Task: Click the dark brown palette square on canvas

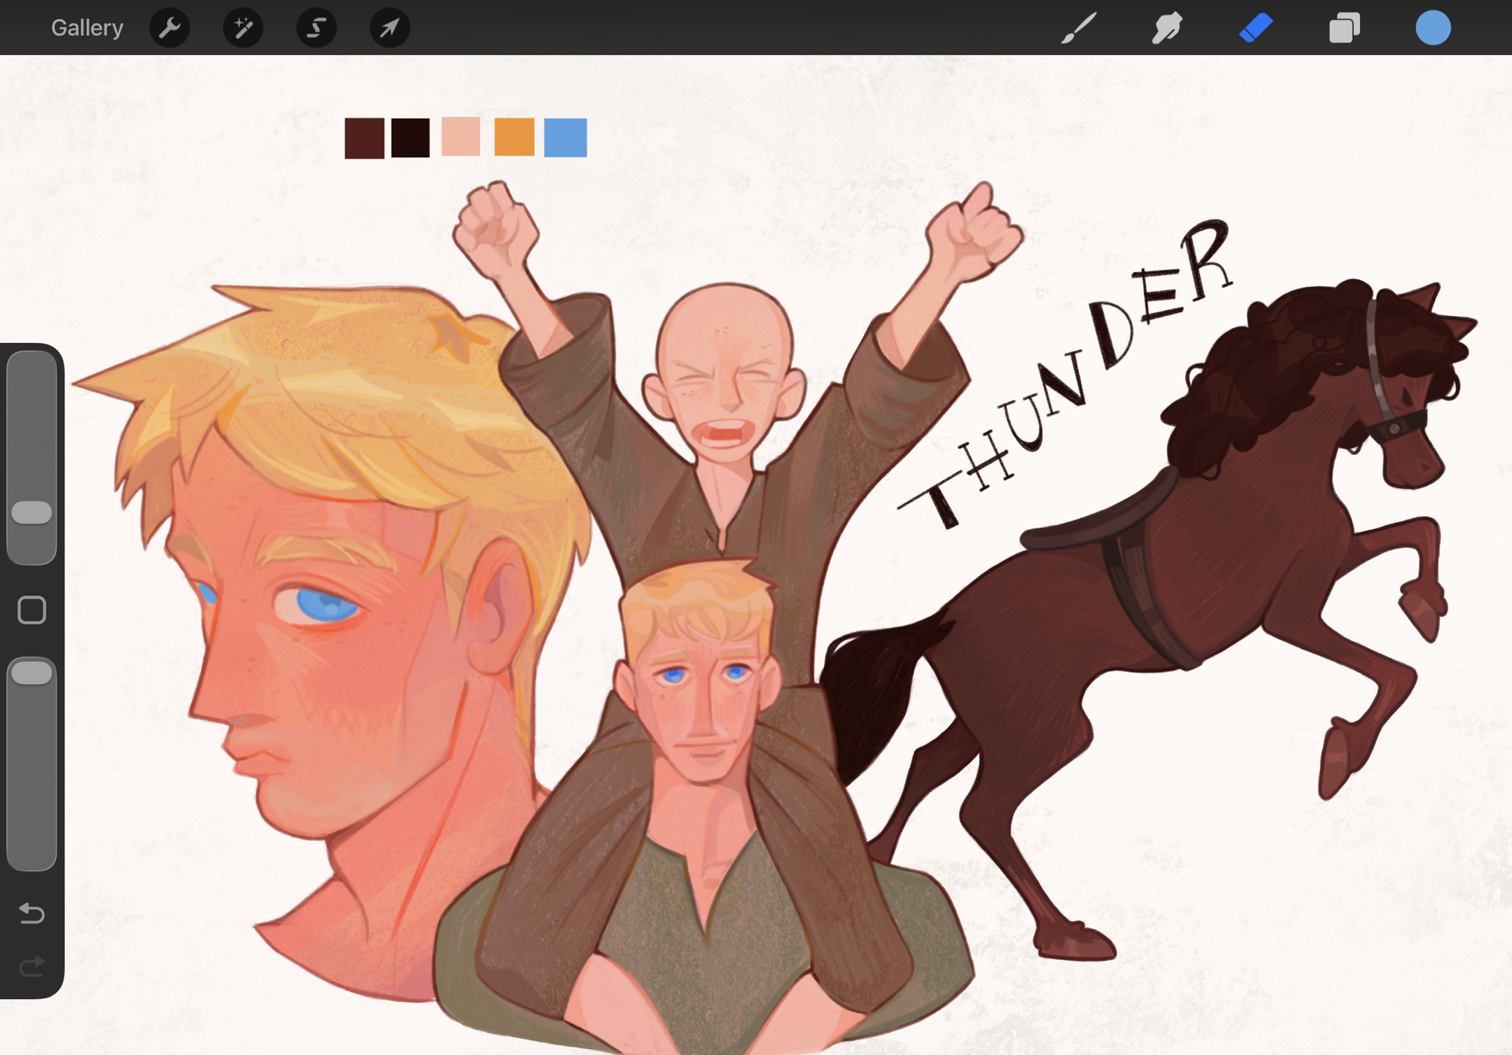Action: point(364,138)
